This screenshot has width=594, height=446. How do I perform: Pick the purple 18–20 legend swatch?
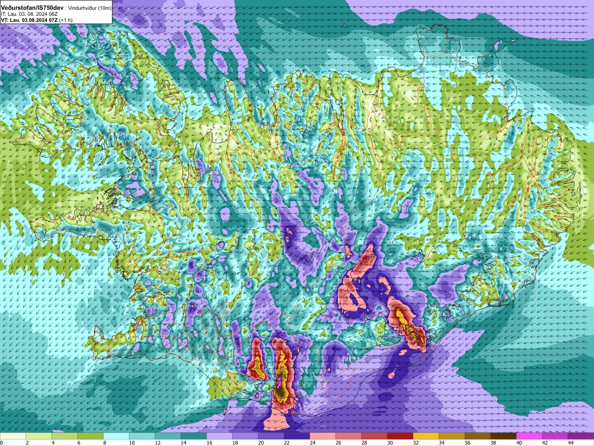pos(245,436)
